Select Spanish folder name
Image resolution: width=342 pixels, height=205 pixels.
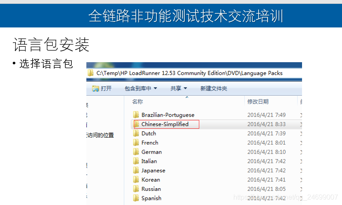151,198
